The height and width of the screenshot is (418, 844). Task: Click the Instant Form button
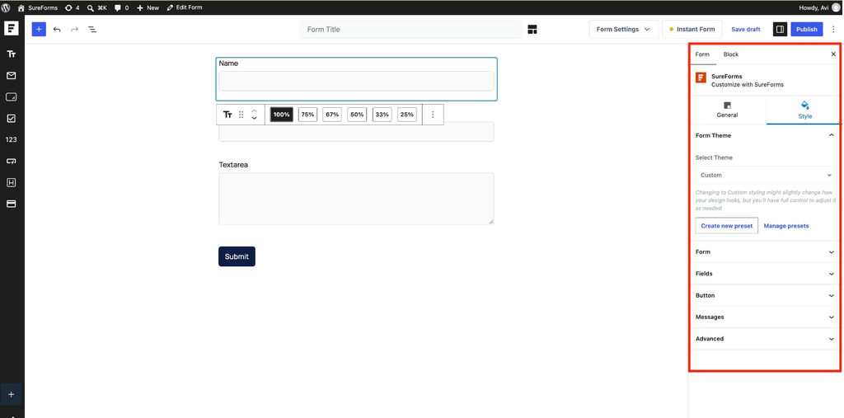click(692, 29)
